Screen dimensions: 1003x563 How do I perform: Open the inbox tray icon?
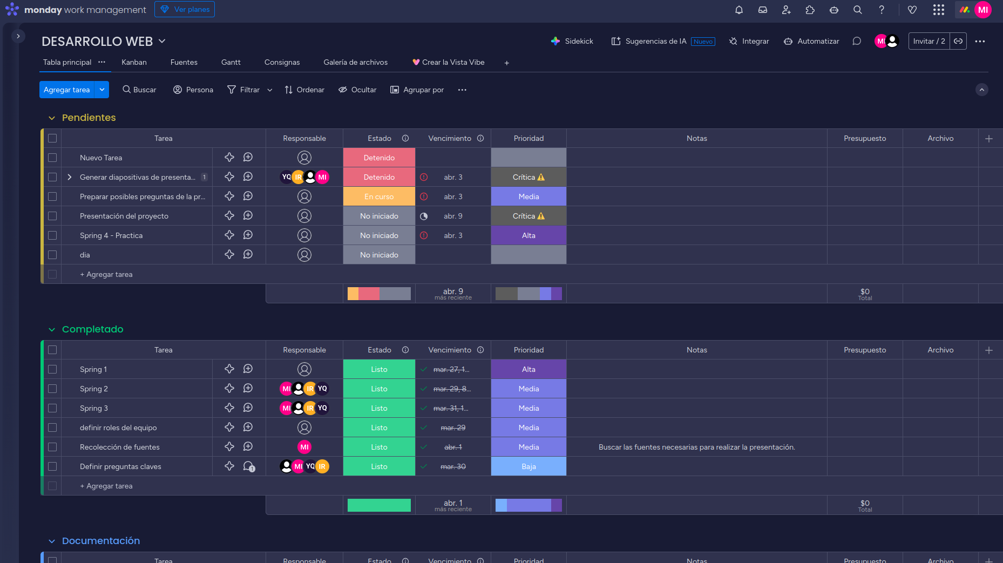763,10
